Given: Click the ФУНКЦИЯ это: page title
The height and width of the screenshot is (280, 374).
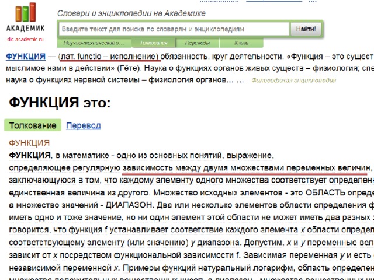Looking at the screenshot, I should (60, 103).
